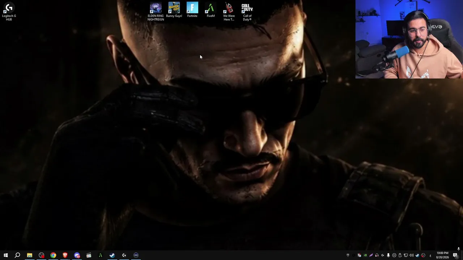Switch to FiveM in the taskbar

point(101,255)
